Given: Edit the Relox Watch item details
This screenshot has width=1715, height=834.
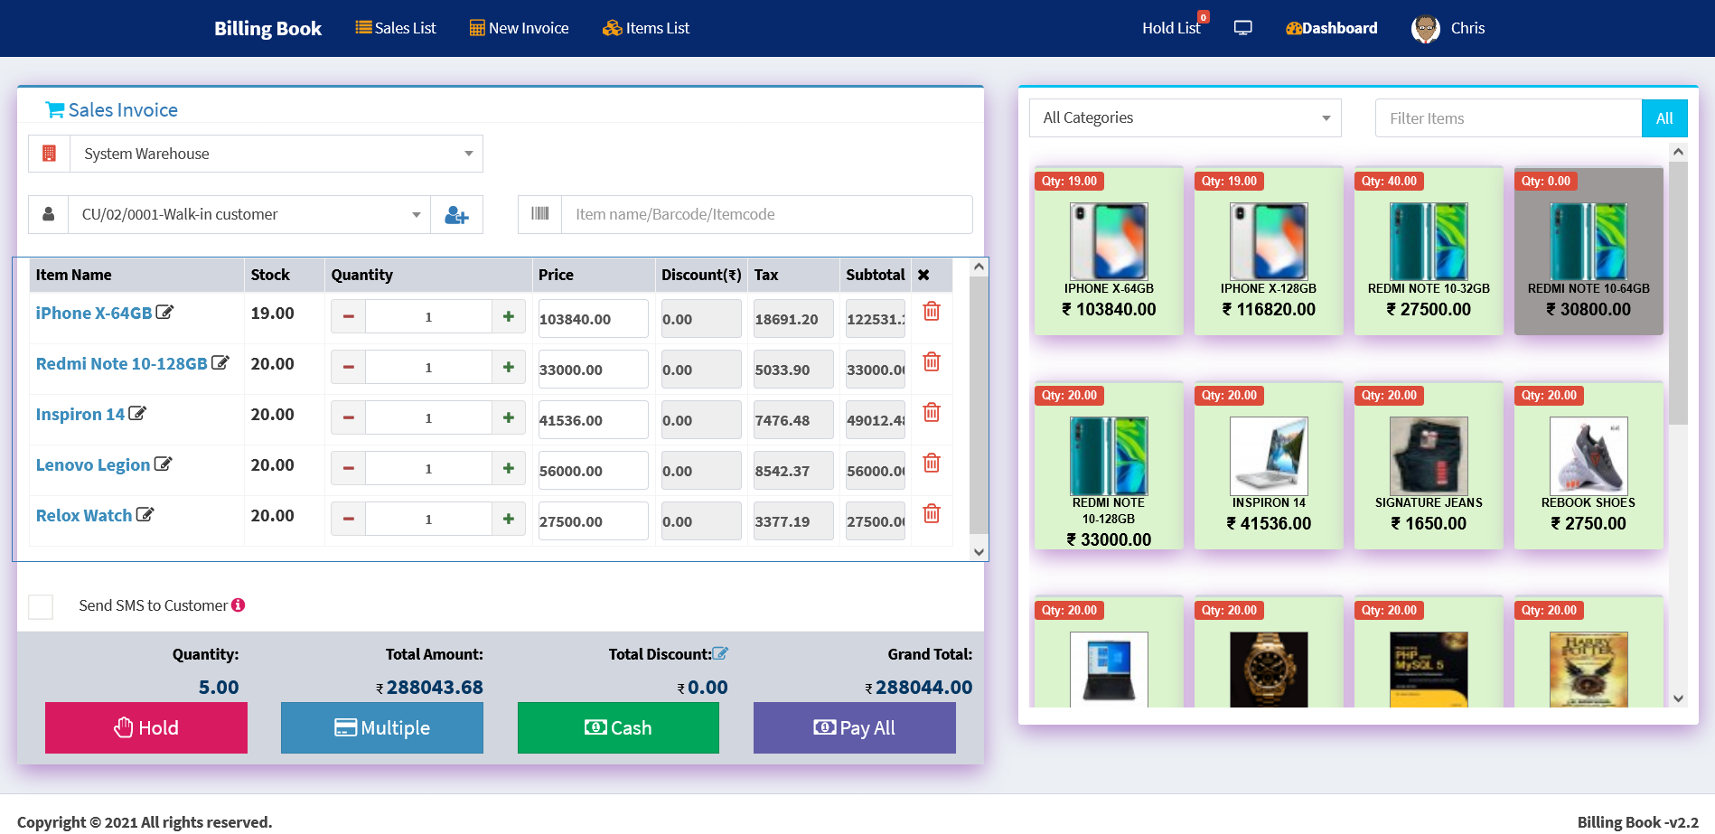Looking at the screenshot, I should tap(145, 515).
